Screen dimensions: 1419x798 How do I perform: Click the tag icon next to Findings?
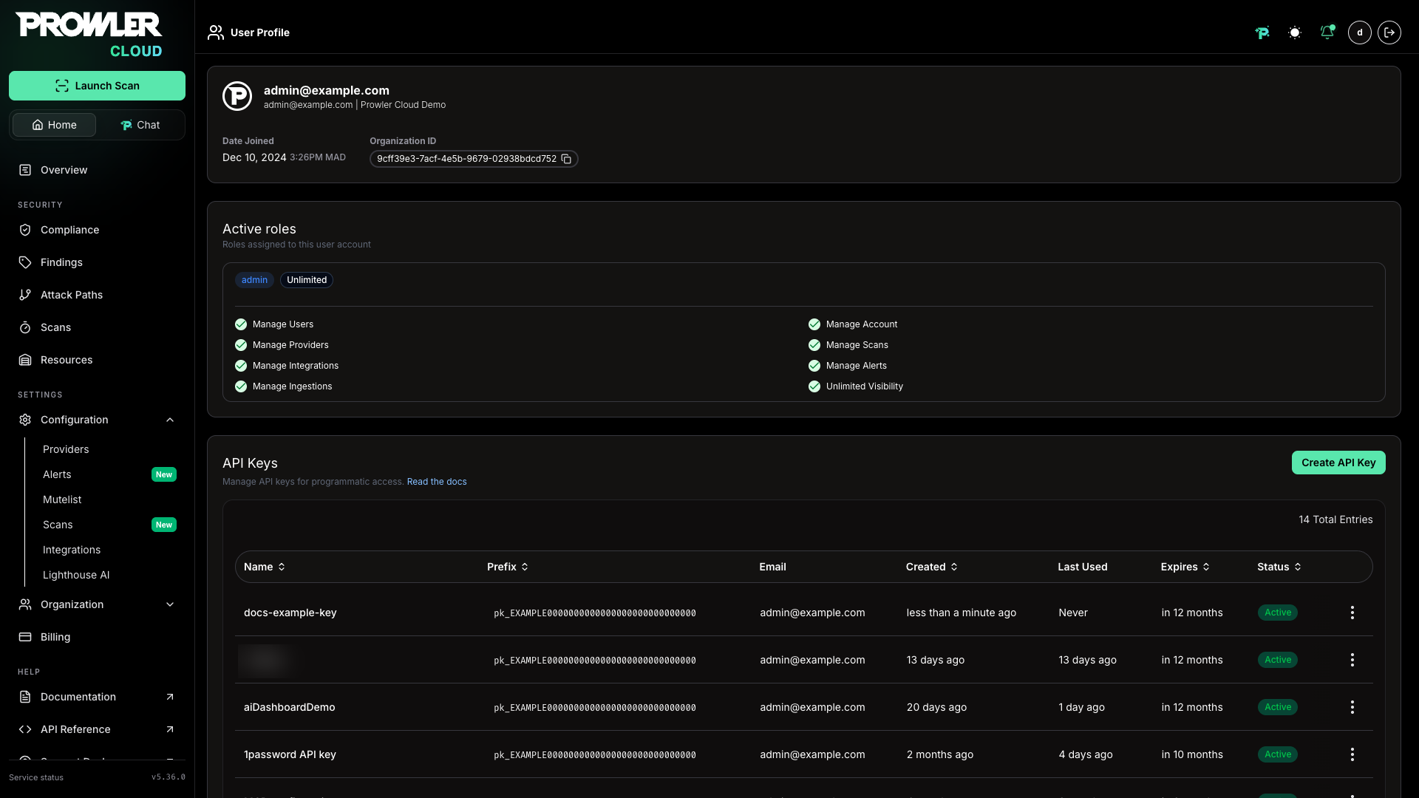(25, 262)
